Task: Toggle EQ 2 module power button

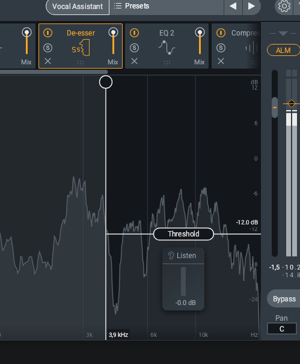Action: click(134, 33)
